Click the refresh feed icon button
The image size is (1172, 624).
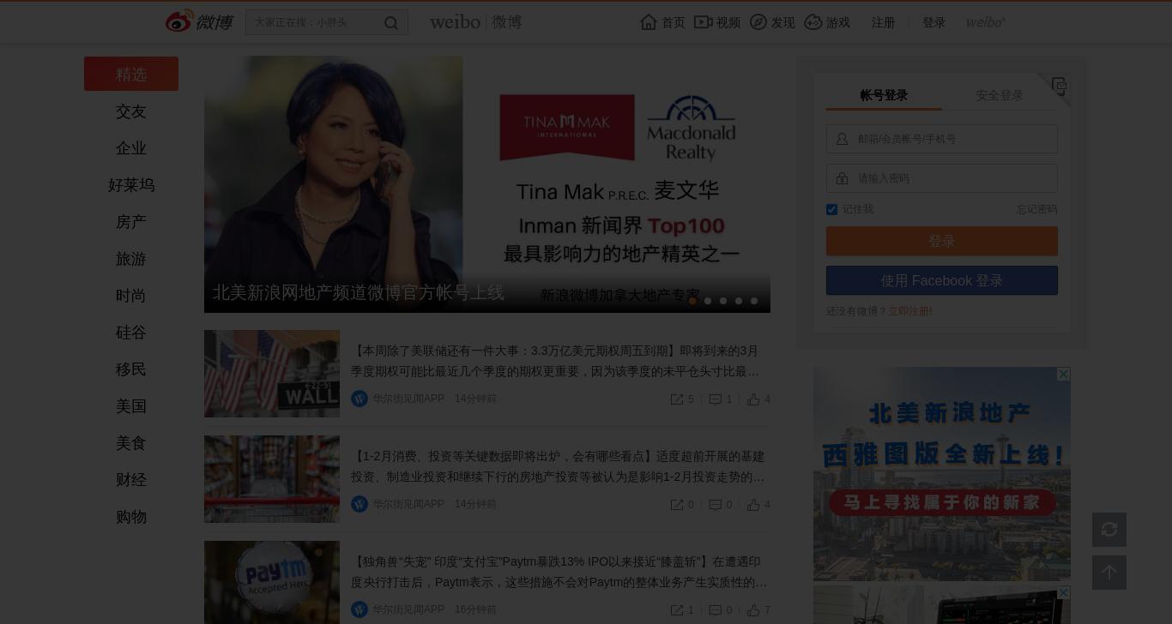1109,530
